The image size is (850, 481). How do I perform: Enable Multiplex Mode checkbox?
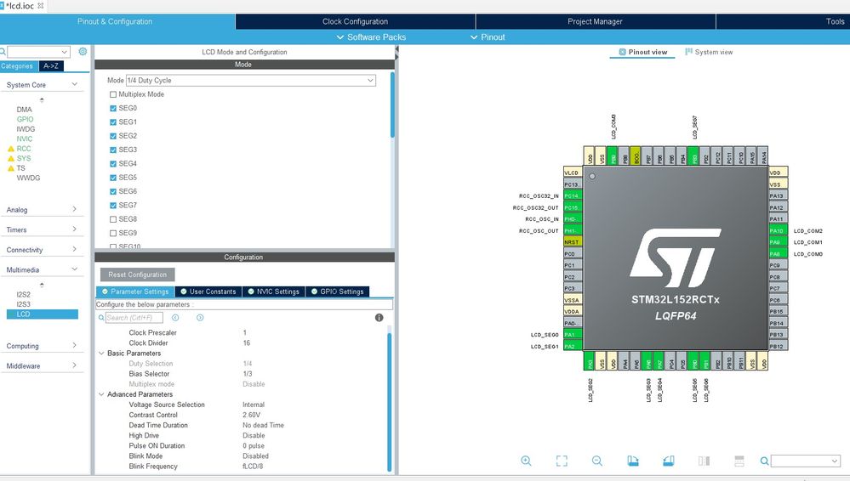[x=113, y=94]
